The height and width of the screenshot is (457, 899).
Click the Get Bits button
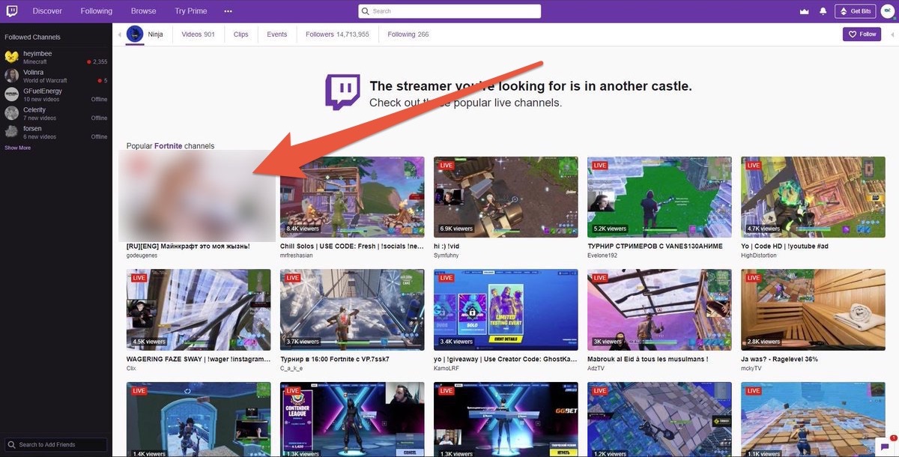coord(855,11)
